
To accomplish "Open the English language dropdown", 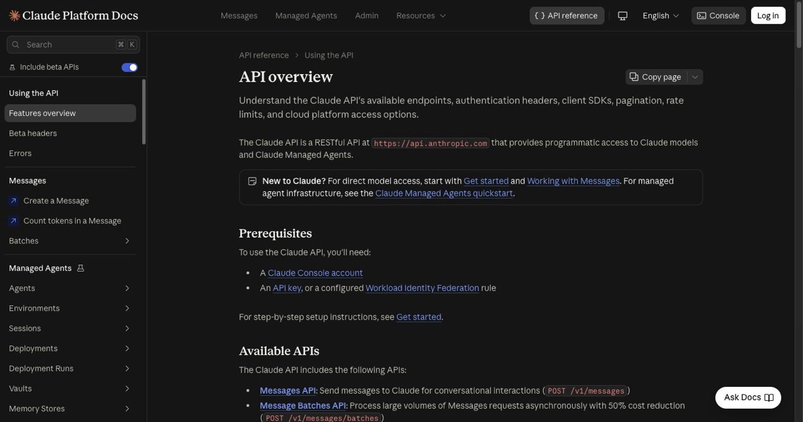I will tap(661, 16).
